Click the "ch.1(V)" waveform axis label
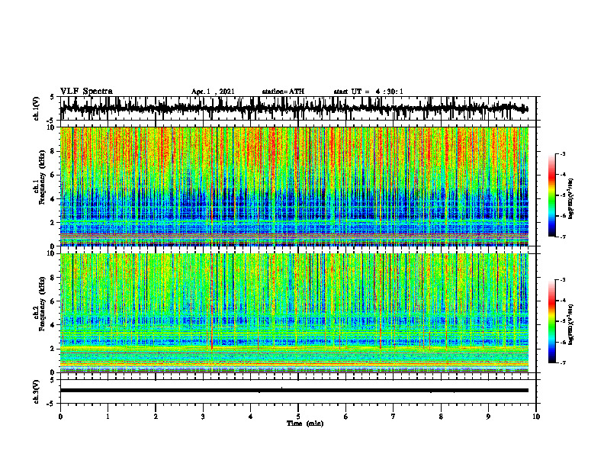The image size is (604, 467). (x=36, y=108)
